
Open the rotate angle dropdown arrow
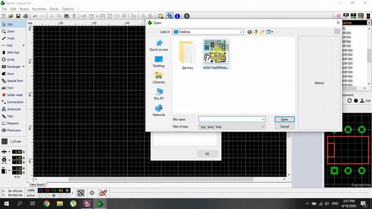(x=97, y=16)
